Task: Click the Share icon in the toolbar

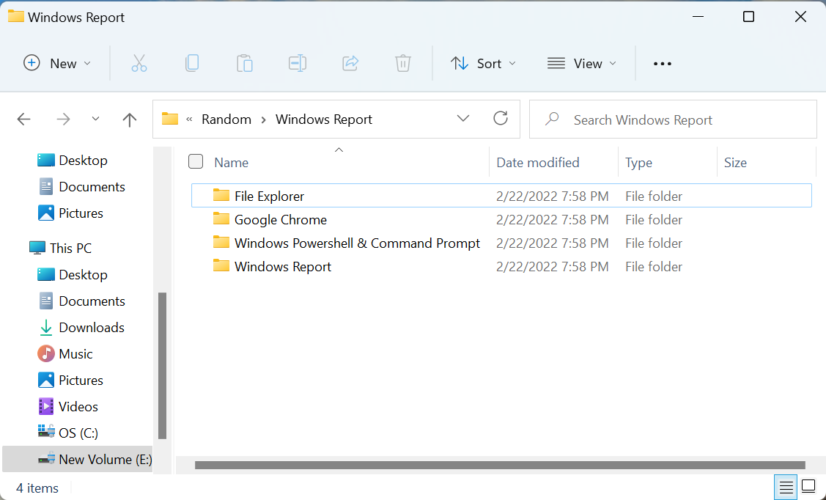Action: coord(350,63)
